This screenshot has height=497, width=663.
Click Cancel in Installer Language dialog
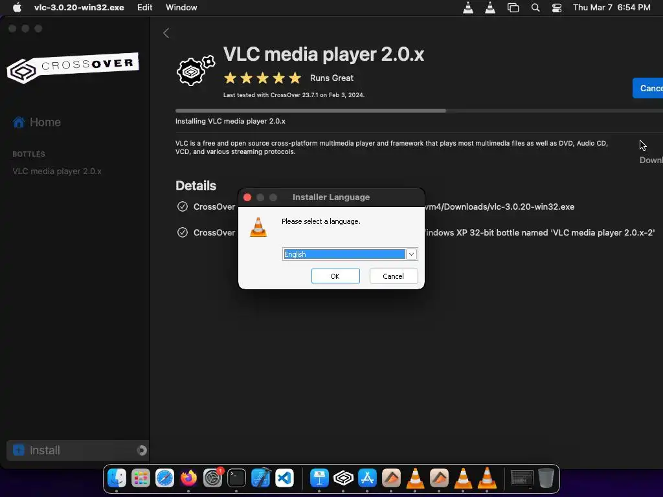[393, 276]
